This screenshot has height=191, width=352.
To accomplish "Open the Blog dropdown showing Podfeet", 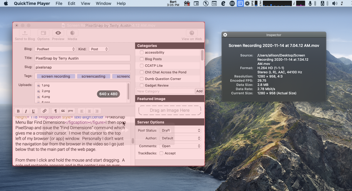I will coord(55,49).
